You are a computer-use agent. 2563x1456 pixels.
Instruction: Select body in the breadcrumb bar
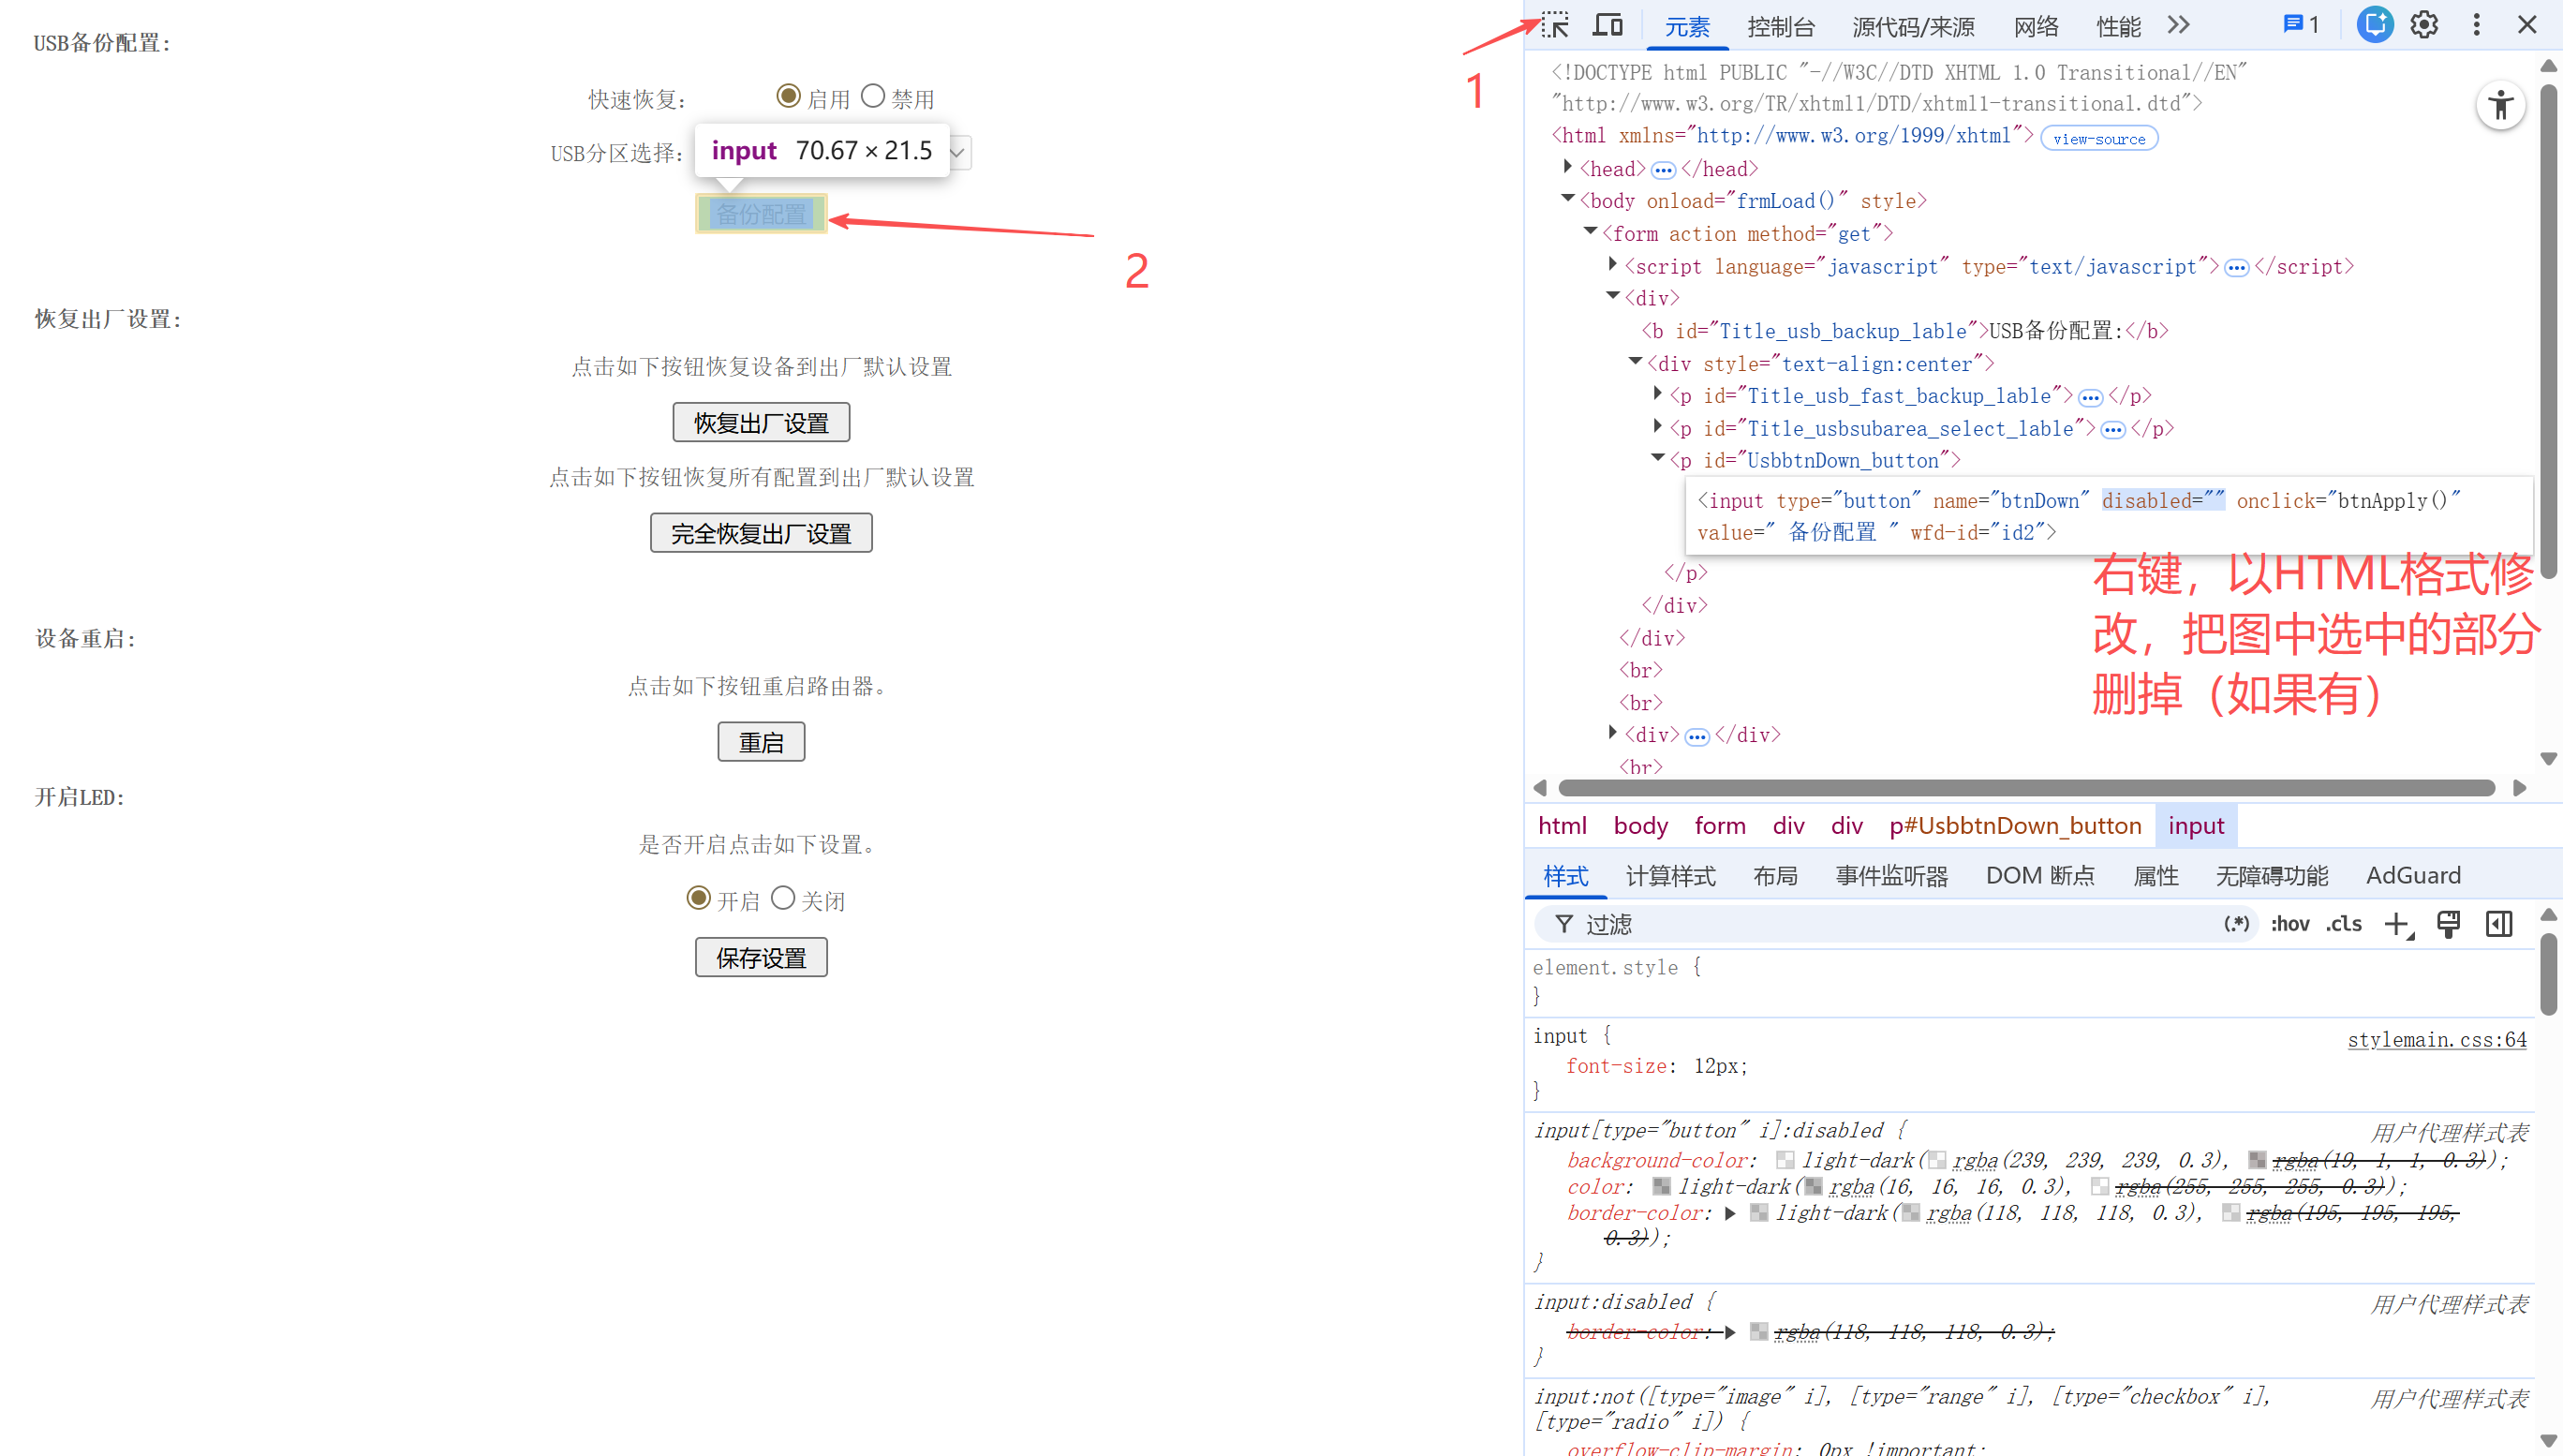point(1640,827)
